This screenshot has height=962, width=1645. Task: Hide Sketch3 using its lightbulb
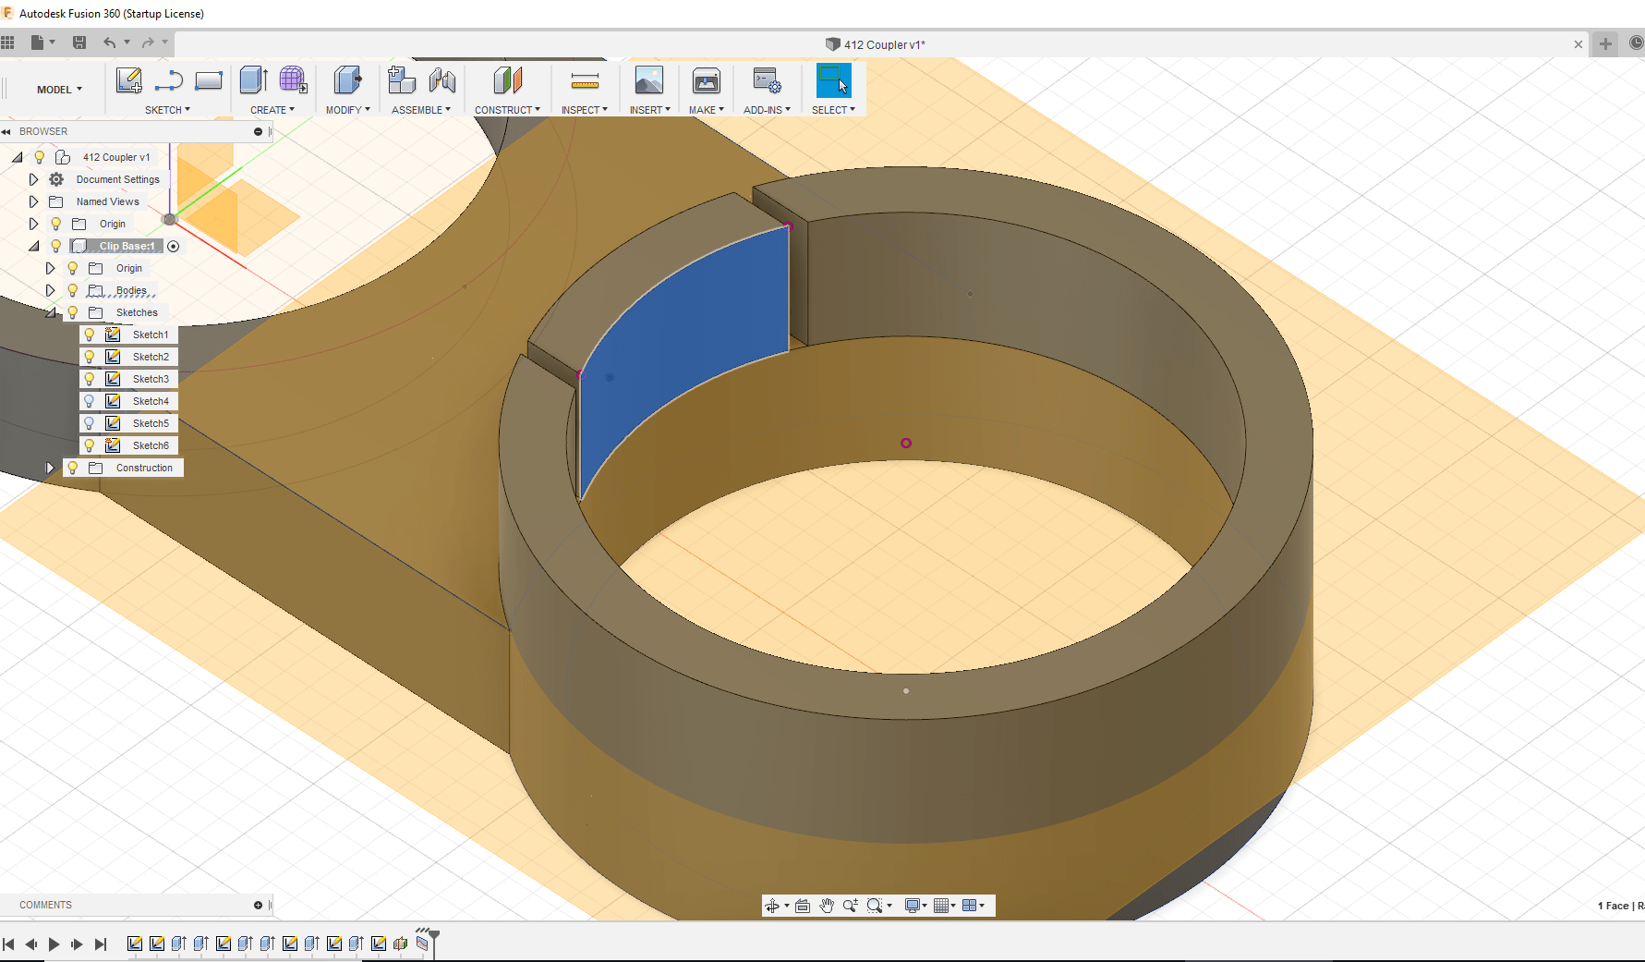[90, 379]
